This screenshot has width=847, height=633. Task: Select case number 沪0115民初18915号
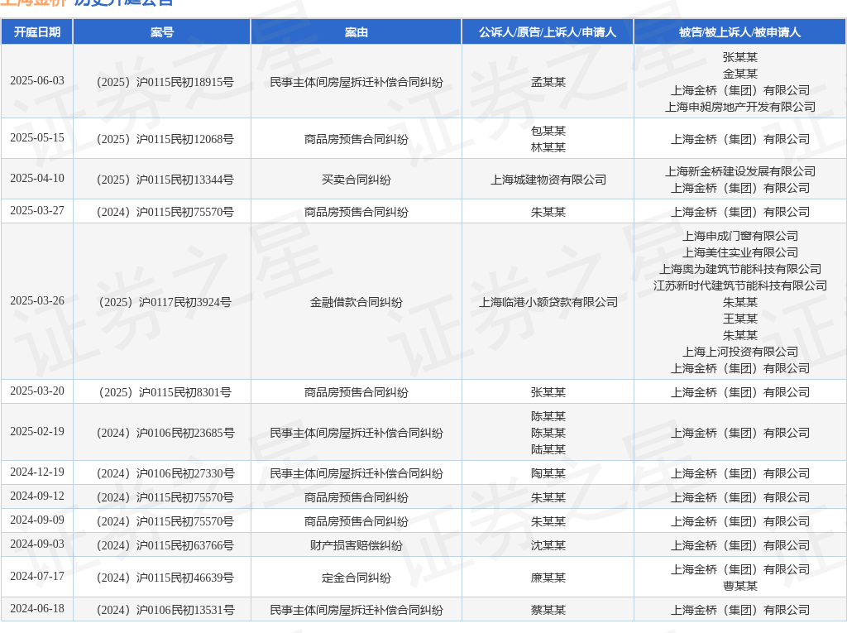(165, 82)
